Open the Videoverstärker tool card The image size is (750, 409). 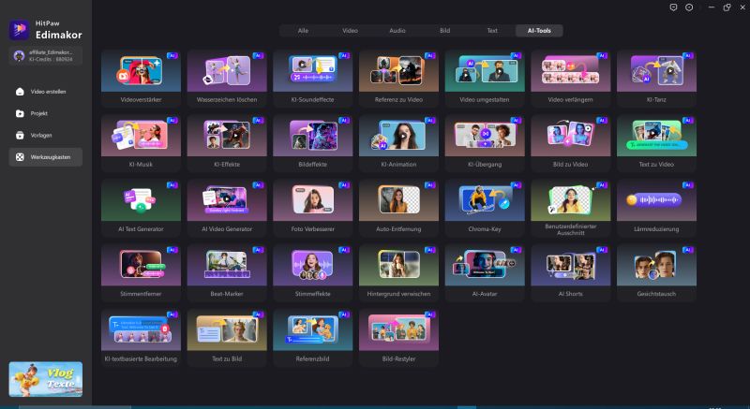[141, 76]
